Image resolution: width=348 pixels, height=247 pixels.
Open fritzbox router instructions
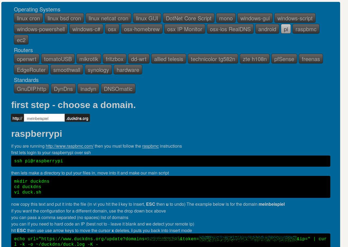point(114,59)
